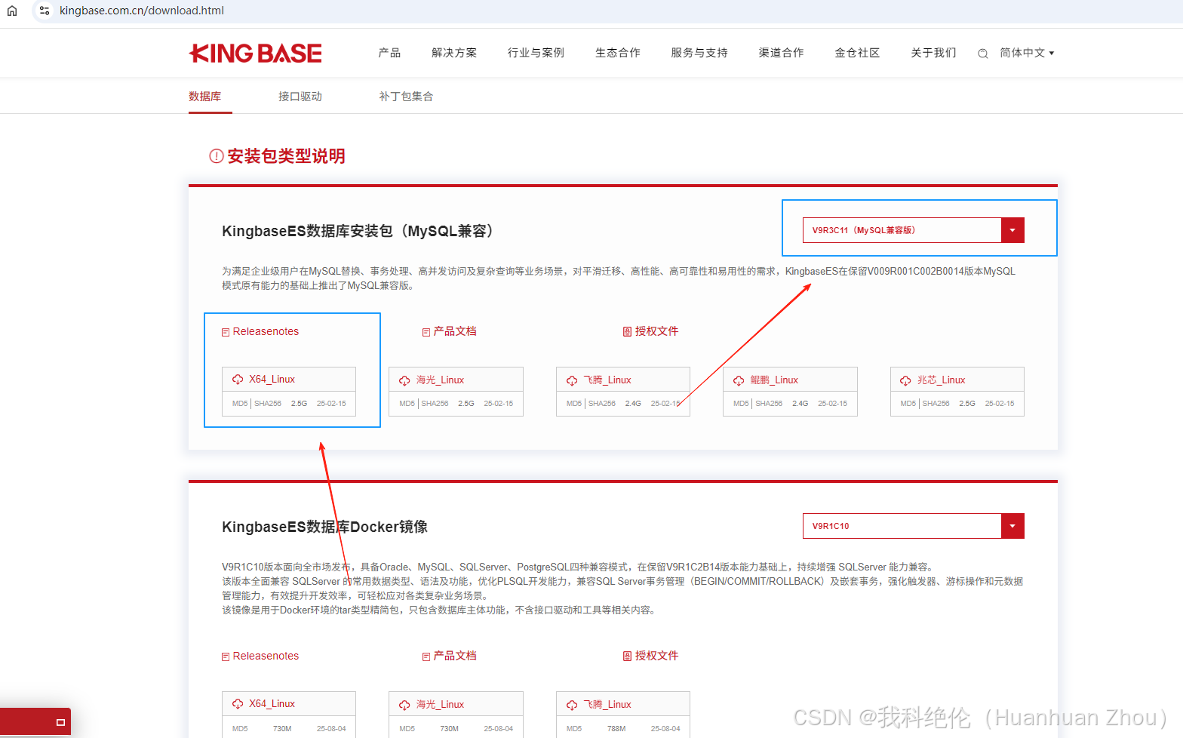Expand the 简体中文 language selector
1183x738 pixels.
(x=1027, y=53)
